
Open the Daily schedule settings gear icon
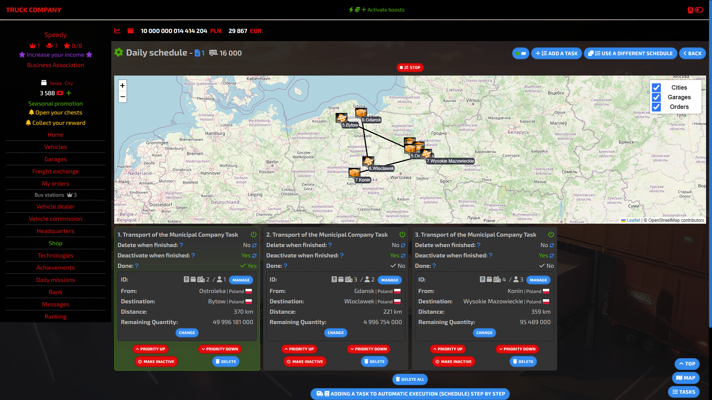pyautogui.click(x=119, y=52)
